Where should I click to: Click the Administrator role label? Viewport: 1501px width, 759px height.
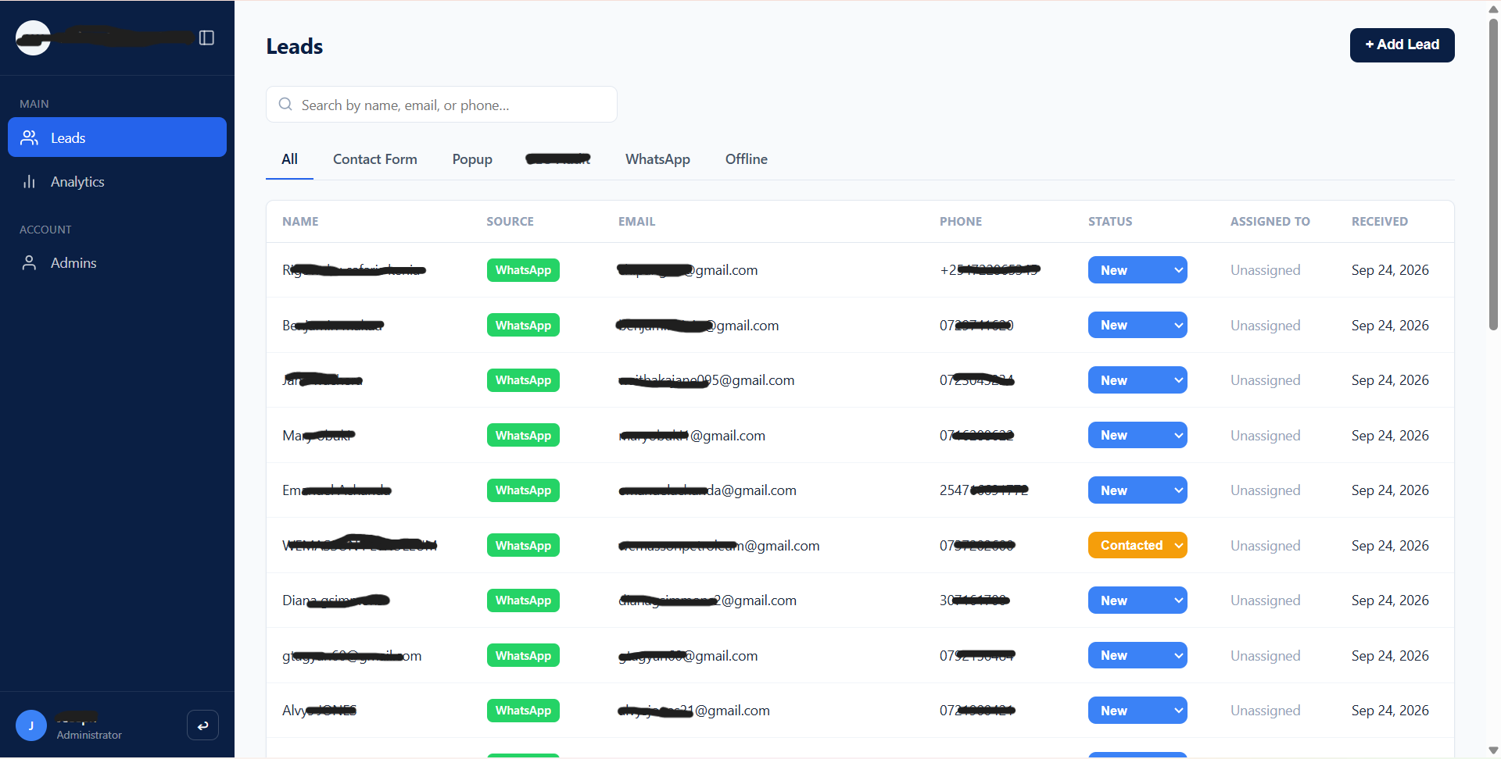pyautogui.click(x=89, y=735)
